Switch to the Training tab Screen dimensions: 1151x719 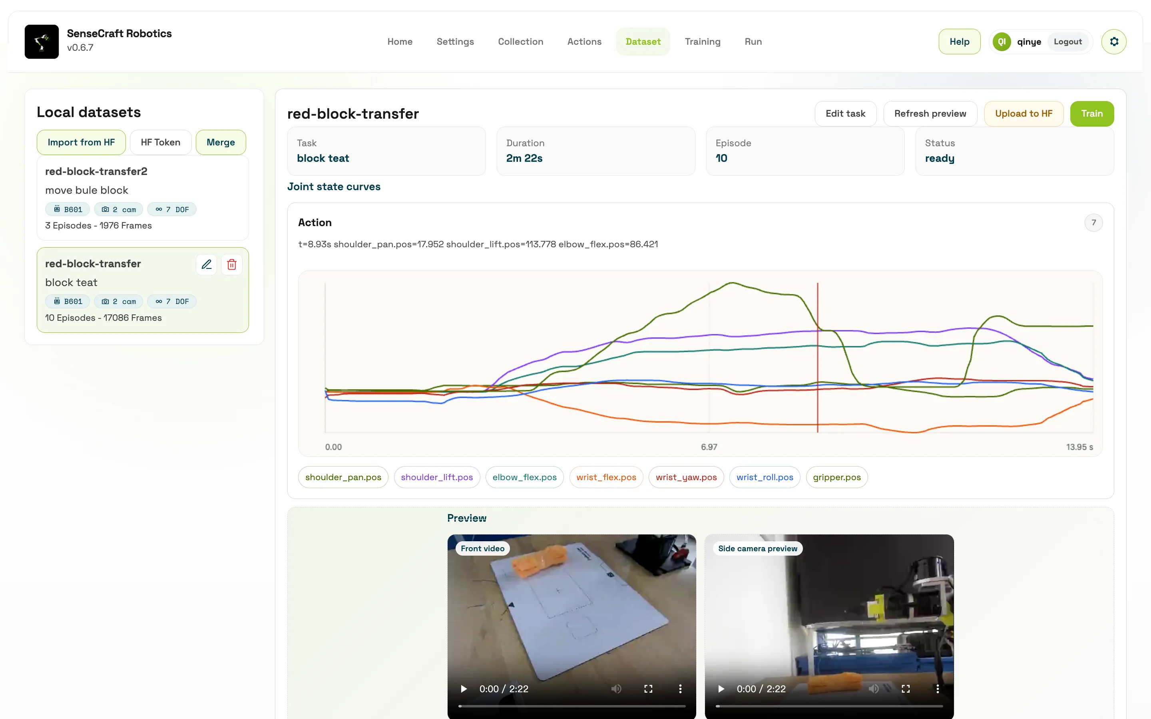[x=703, y=42]
